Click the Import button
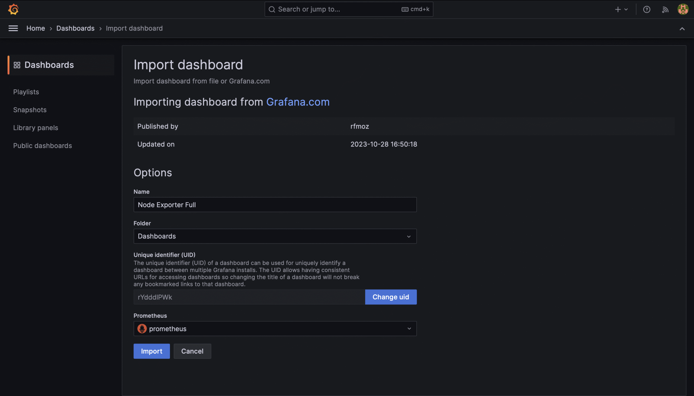 tap(152, 351)
